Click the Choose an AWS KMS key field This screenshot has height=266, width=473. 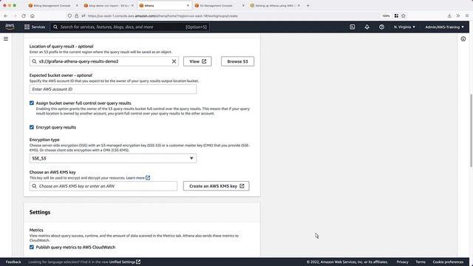click(x=103, y=186)
